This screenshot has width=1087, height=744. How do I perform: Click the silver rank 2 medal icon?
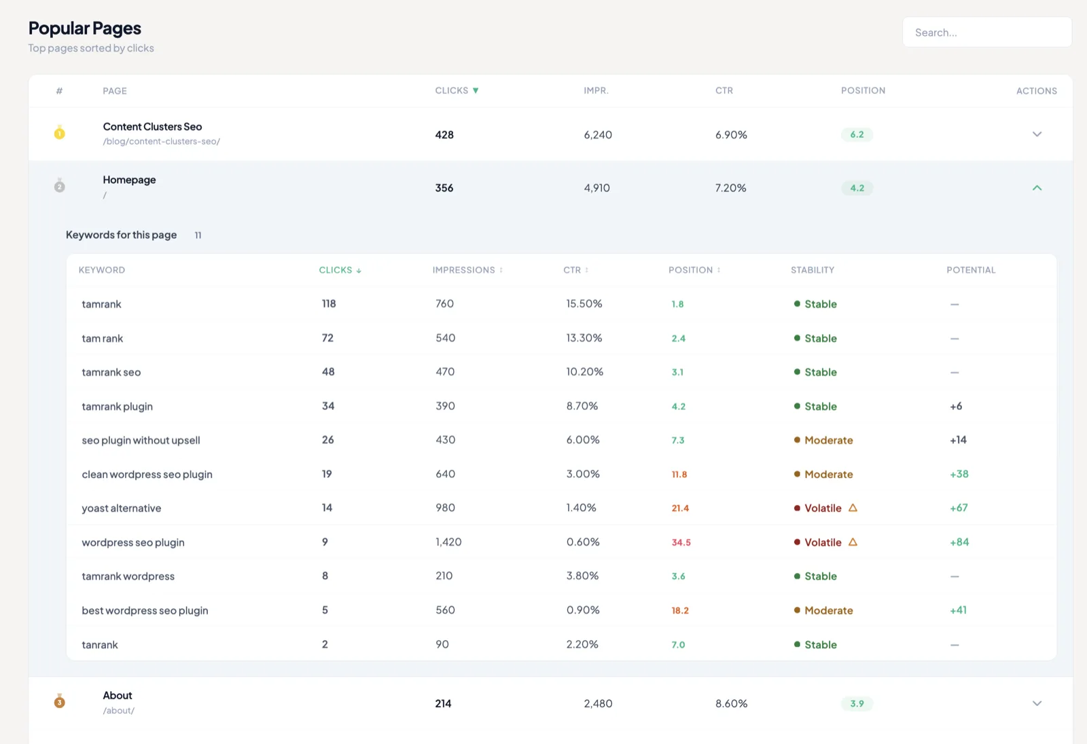[60, 186]
